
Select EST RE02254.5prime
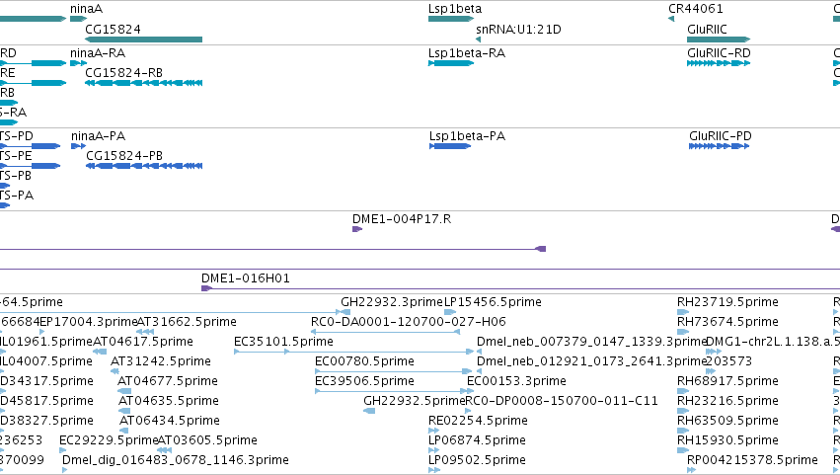tap(478, 421)
